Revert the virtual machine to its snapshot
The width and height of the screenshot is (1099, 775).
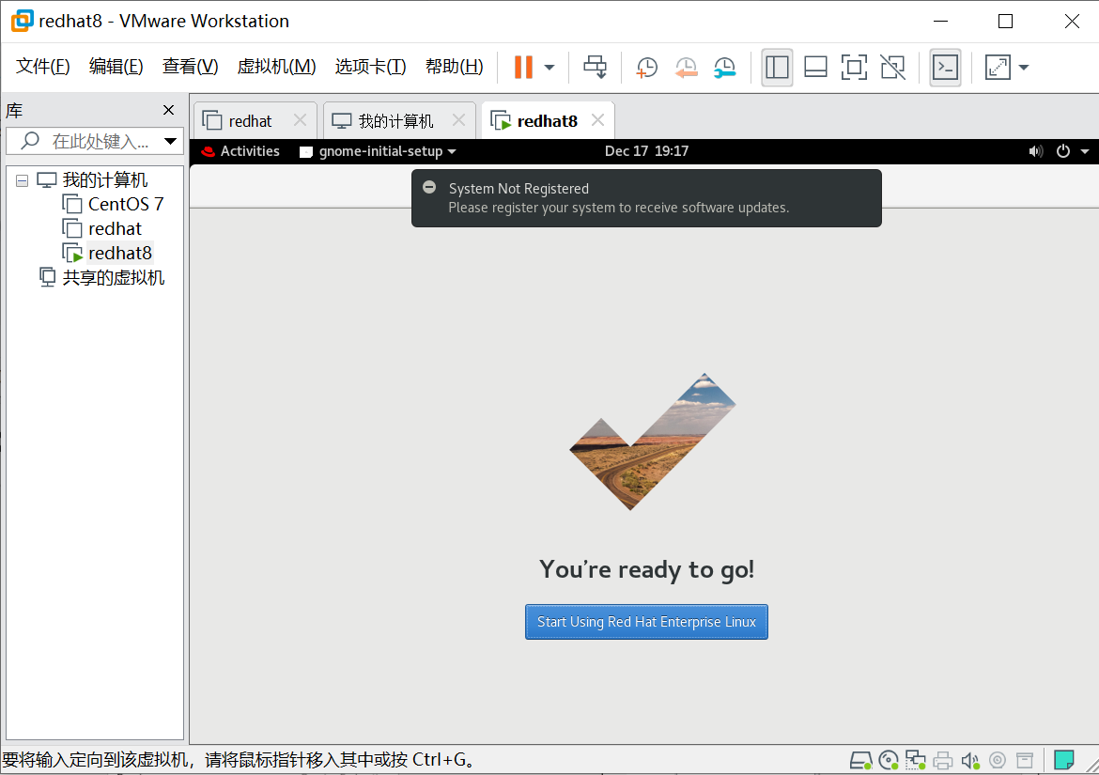686,68
